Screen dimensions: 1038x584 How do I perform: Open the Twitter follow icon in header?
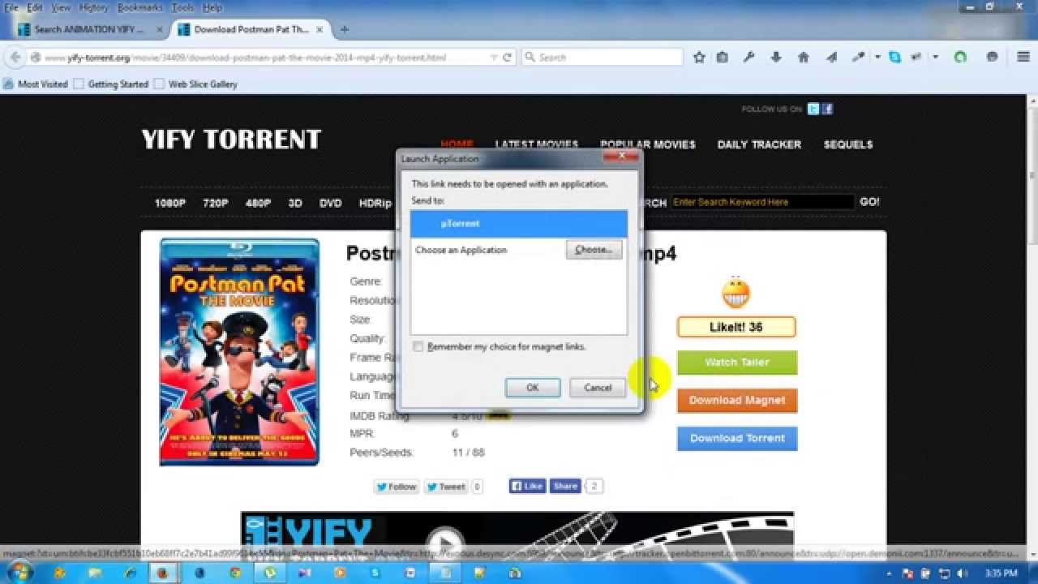click(813, 109)
